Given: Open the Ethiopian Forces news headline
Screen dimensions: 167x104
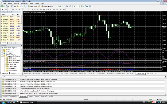Looking at the screenshot, I should (x=36, y=86).
